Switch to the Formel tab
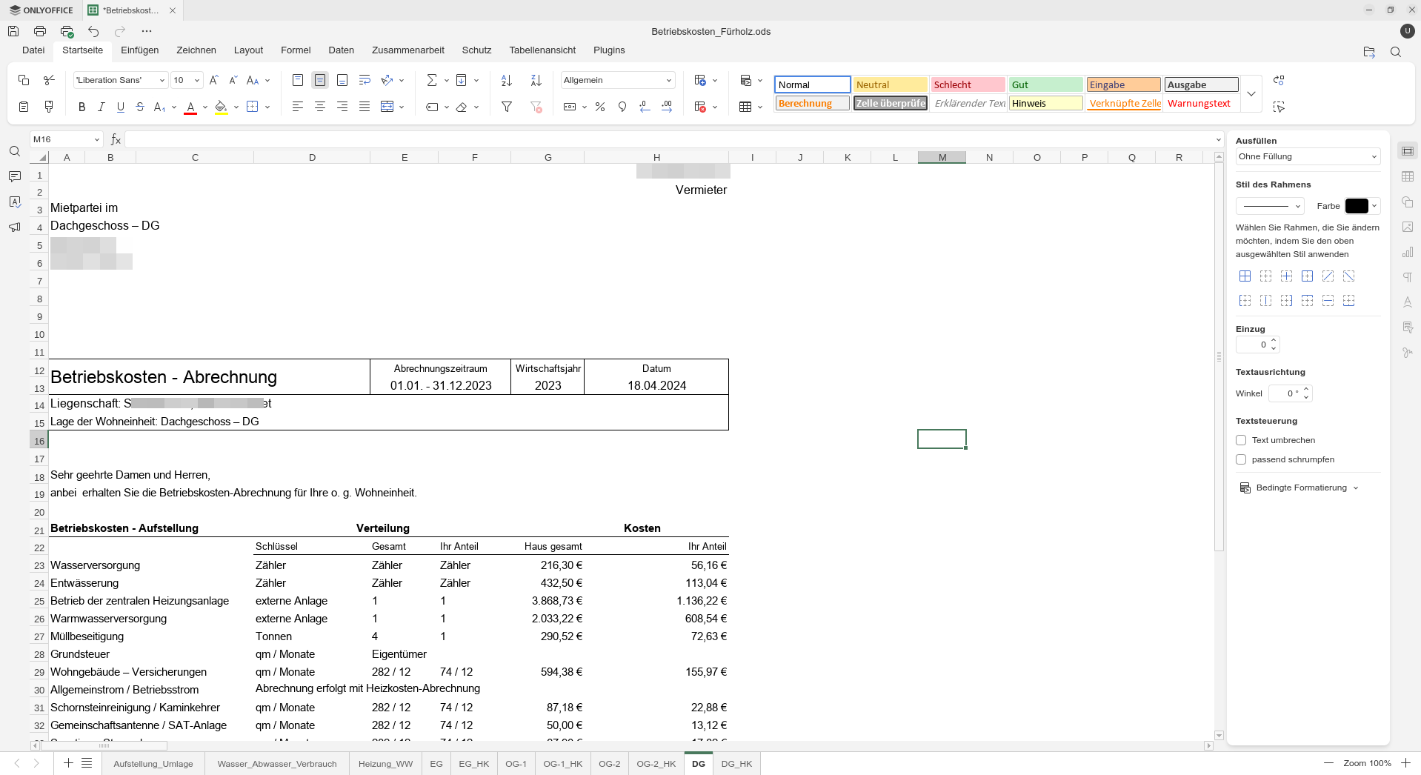 [296, 50]
